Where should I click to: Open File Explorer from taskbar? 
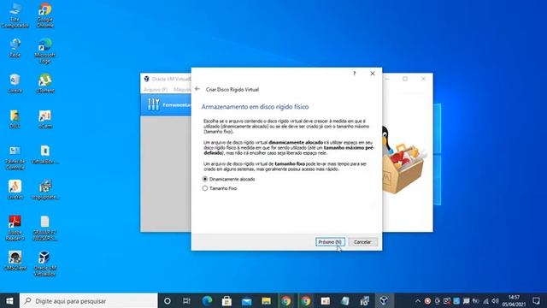click(x=266, y=300)
